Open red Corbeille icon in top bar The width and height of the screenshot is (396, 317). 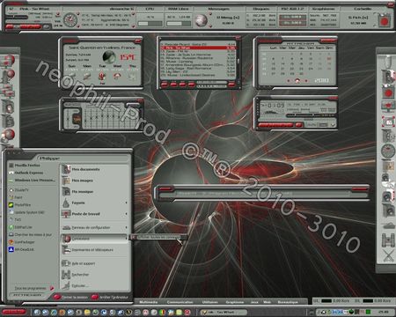pyautogui.click(x=384, y=21)
